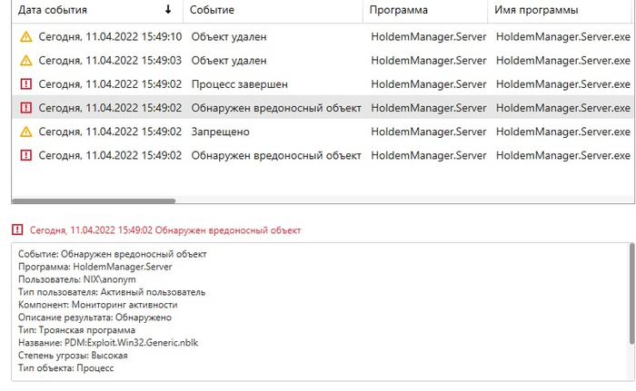Click vertical scrollbar of details panel
636x391 pixels.
(x=631, y=299)
